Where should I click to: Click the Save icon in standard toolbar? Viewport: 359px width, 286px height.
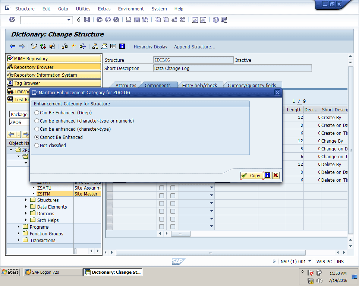(87, 20)
